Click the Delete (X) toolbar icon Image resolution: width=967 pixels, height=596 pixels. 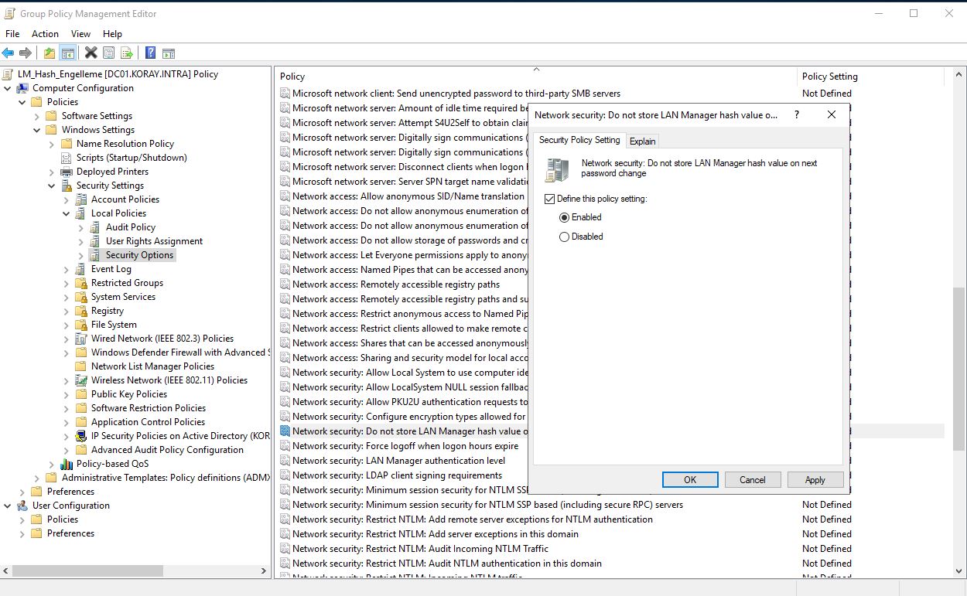[90, 53]
